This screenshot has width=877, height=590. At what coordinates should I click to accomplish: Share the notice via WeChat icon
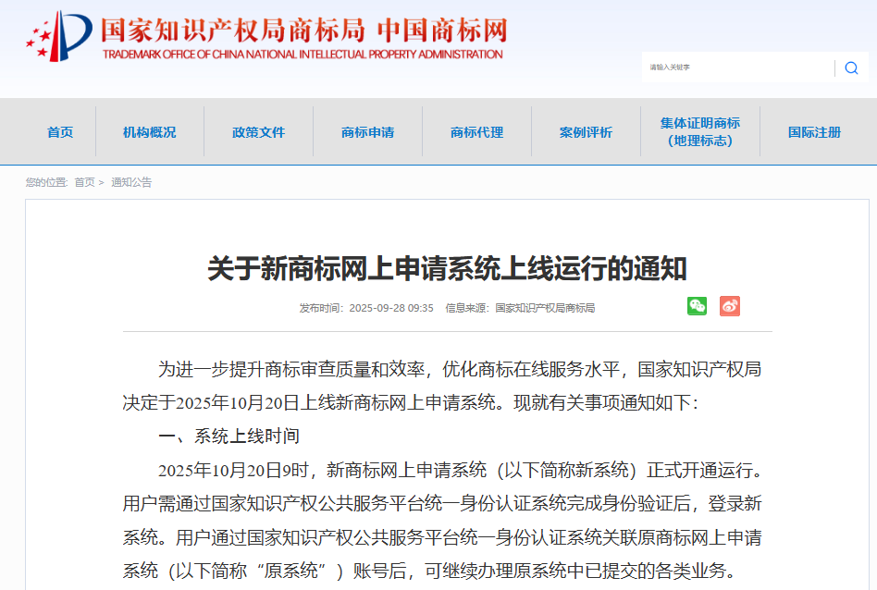(697, 306)
